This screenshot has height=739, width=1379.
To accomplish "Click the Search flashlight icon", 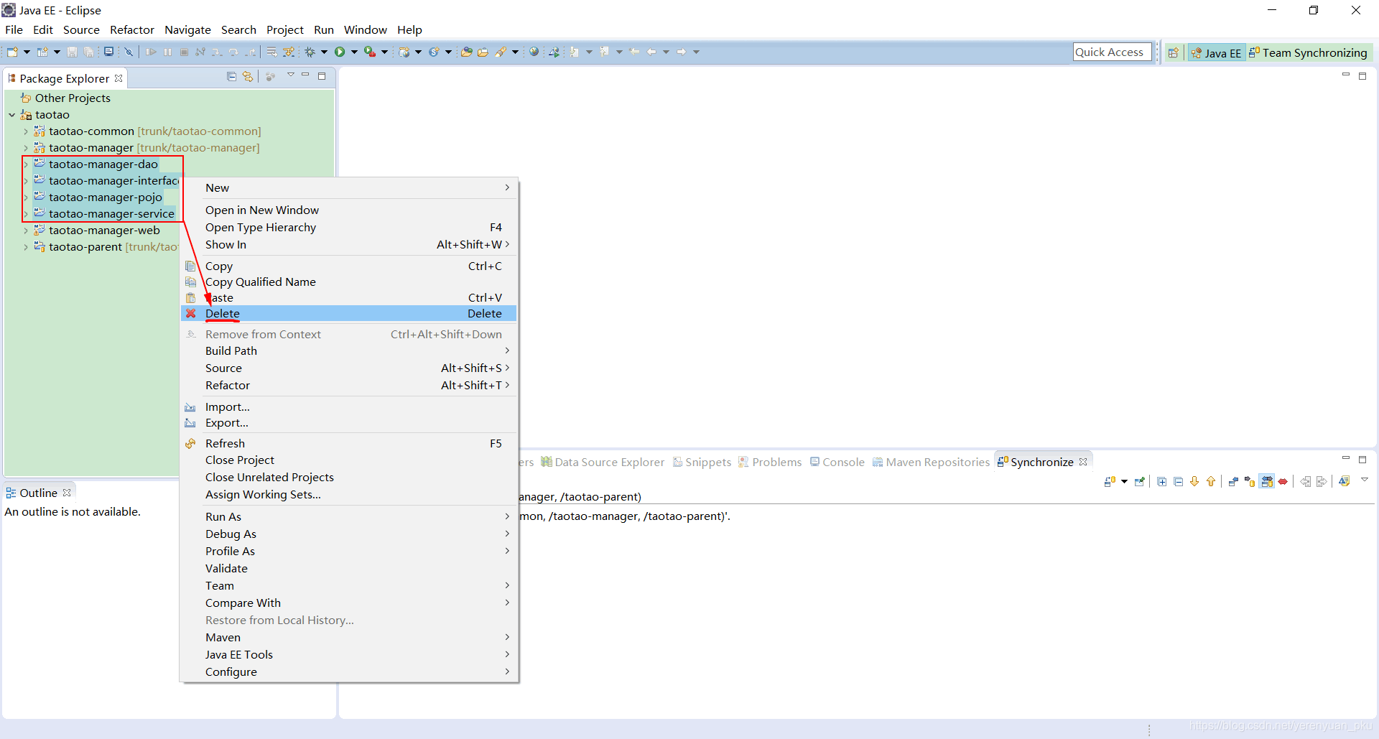I will tap(501, 52).
